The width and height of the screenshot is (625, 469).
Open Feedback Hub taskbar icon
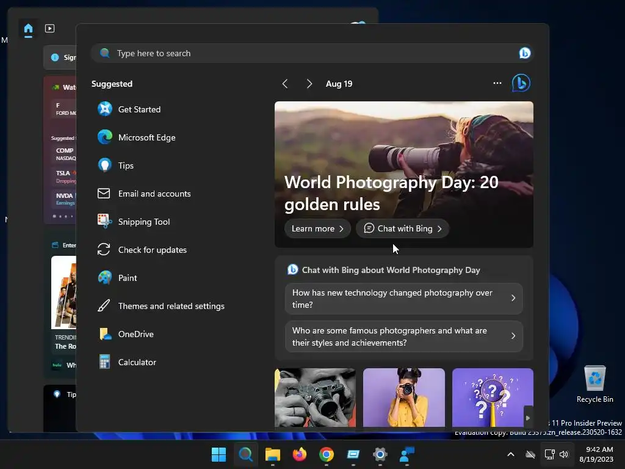tap(407, 454)
